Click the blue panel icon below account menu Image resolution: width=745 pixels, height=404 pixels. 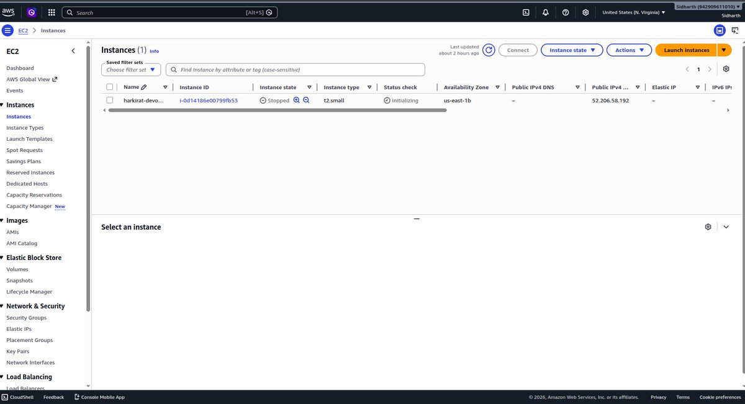pyautogui.click(x=720, y=30)
